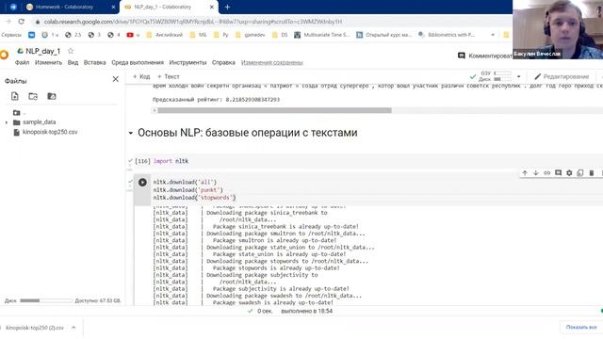Close the Homework Colaboratory tab
Screen dimensions: 603x339
(113, 7)
